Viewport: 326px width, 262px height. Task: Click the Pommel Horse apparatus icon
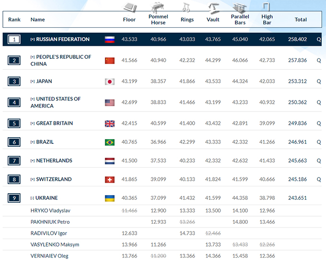point(158,7)
